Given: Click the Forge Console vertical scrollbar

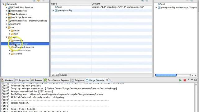Looking at the screenshot, I should point(196,97).
